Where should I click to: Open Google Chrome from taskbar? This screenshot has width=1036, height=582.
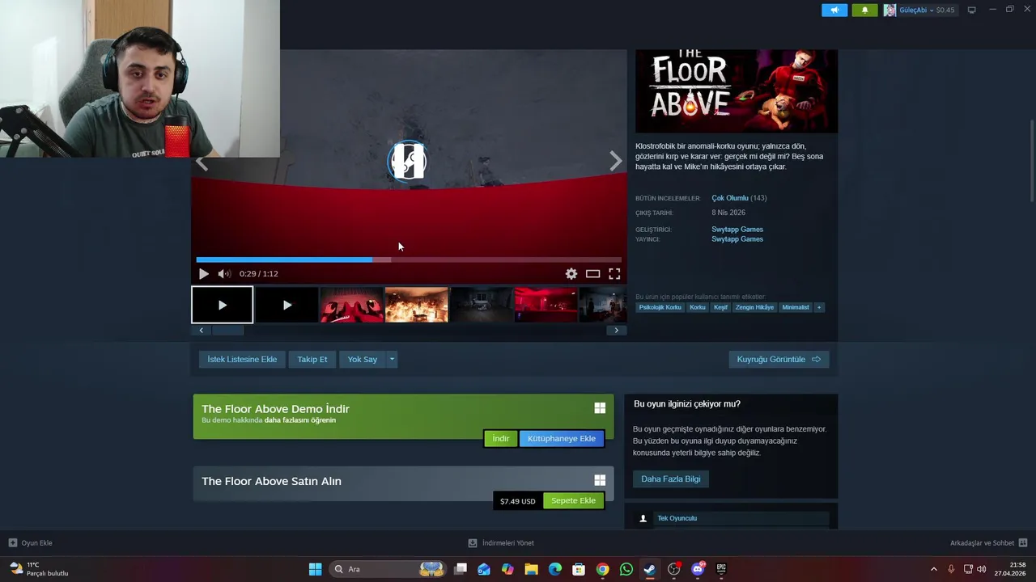coord(602,569)
